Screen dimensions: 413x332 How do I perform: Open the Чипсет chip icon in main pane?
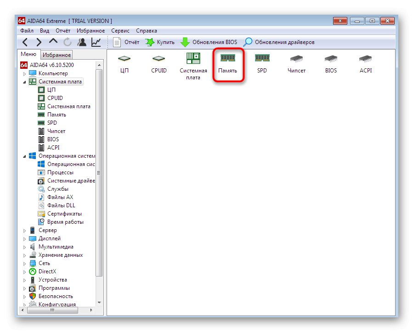(x=296, y=64)
